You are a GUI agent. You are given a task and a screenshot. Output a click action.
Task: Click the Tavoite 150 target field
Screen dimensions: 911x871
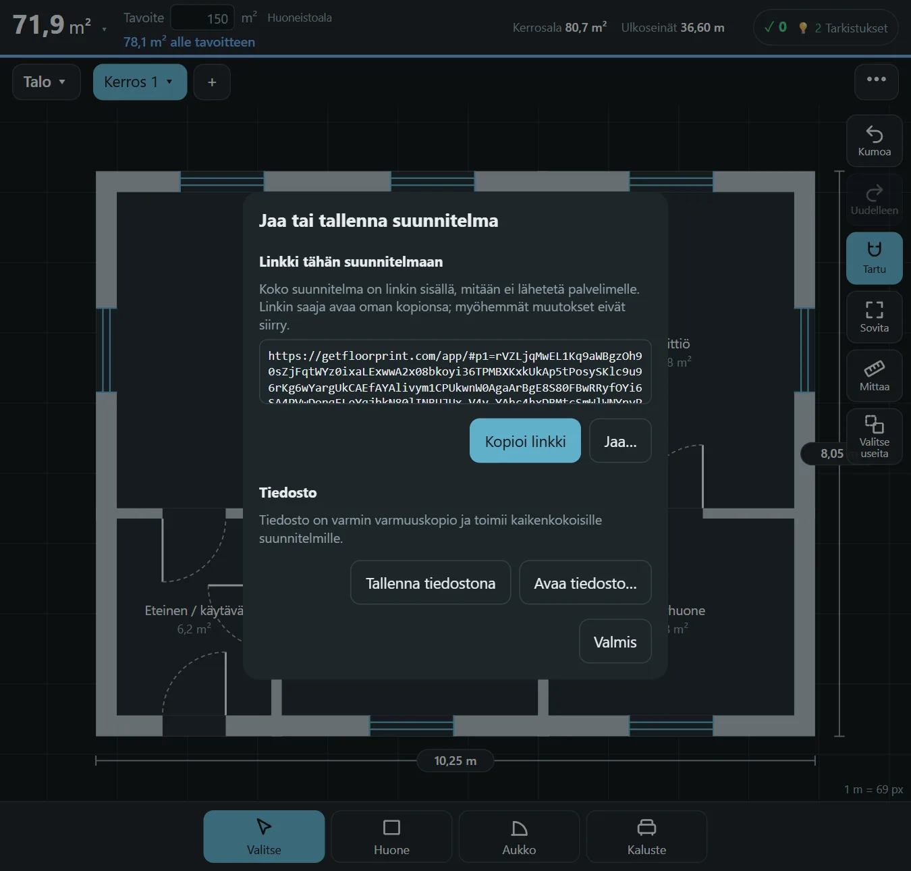point(202,18)
